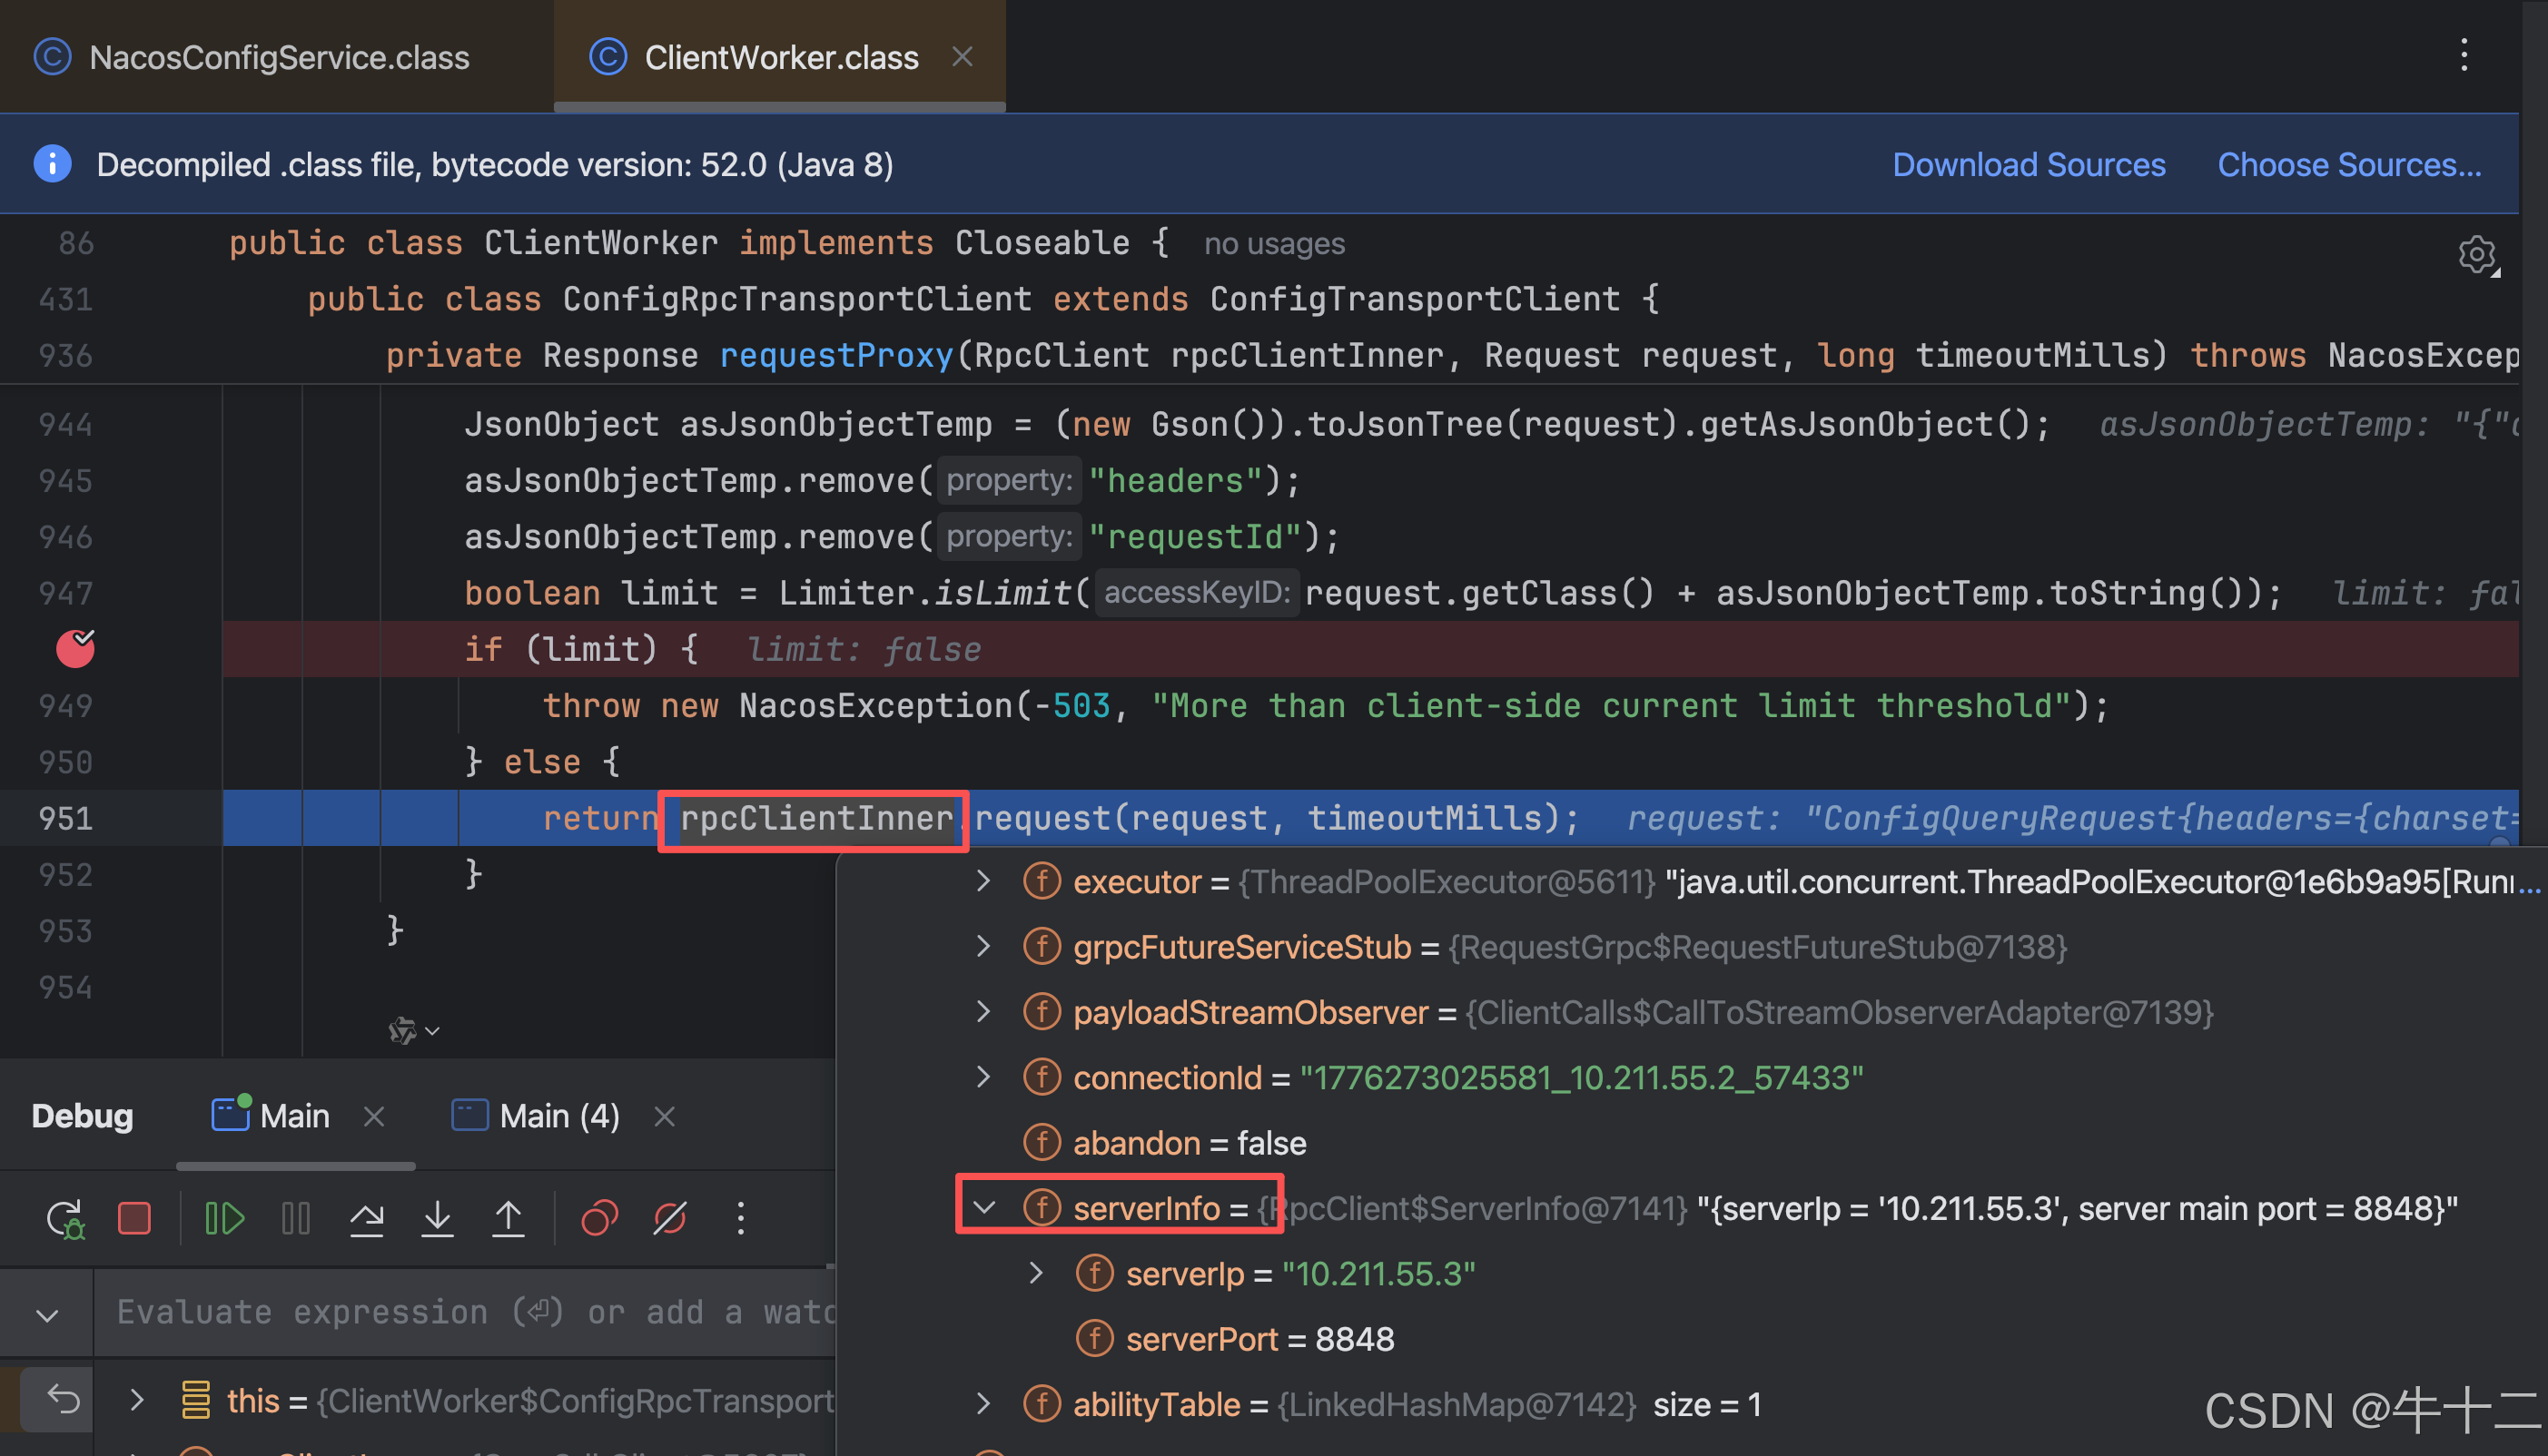Click the Step Out icon
Viewport: 2548px width, 1456px height.
click(x=509, y=1218)
